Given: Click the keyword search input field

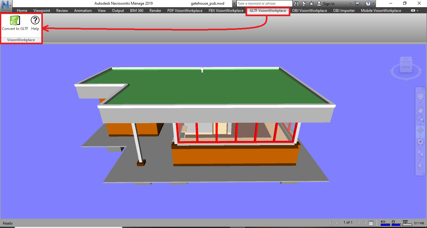Looking at the screenshot, I should pyautogui.click(x=264, y=4).
